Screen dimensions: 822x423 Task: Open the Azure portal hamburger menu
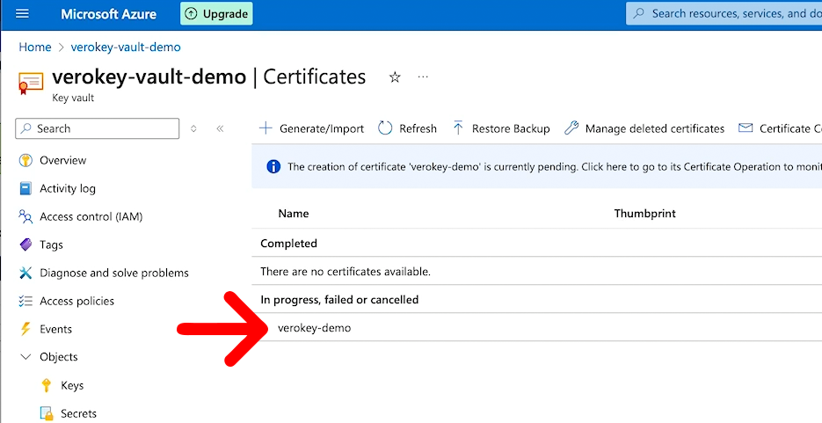[x=23, y=14]
